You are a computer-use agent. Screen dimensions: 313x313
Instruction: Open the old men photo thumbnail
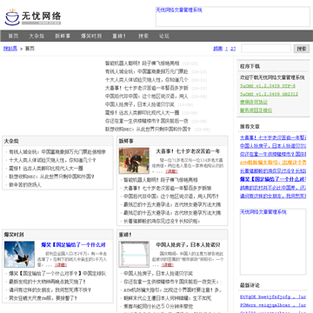(134, 161)
